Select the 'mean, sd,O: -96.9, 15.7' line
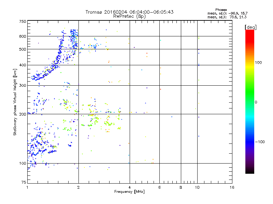The image size is (273, 204). pos(227,13)
